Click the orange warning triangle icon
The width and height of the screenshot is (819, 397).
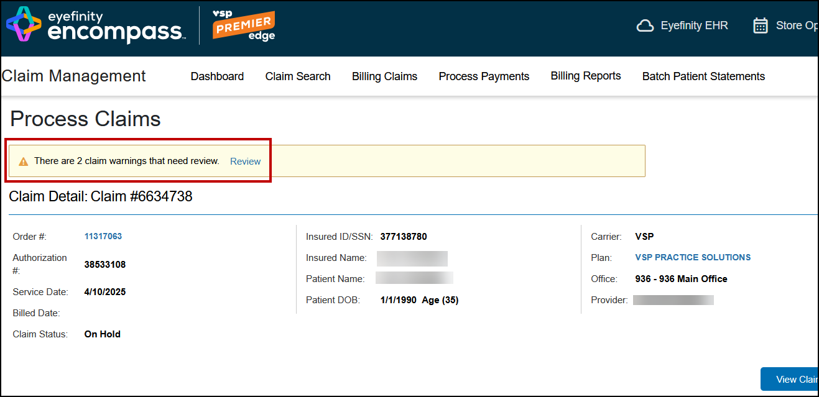tap(24, 162)
